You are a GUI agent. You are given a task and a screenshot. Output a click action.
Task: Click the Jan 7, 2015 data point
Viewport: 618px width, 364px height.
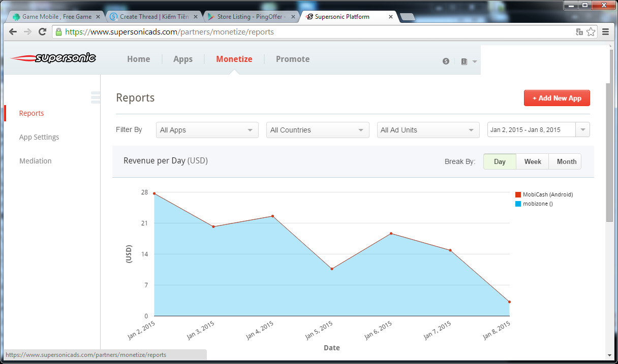tap(450, 250)
